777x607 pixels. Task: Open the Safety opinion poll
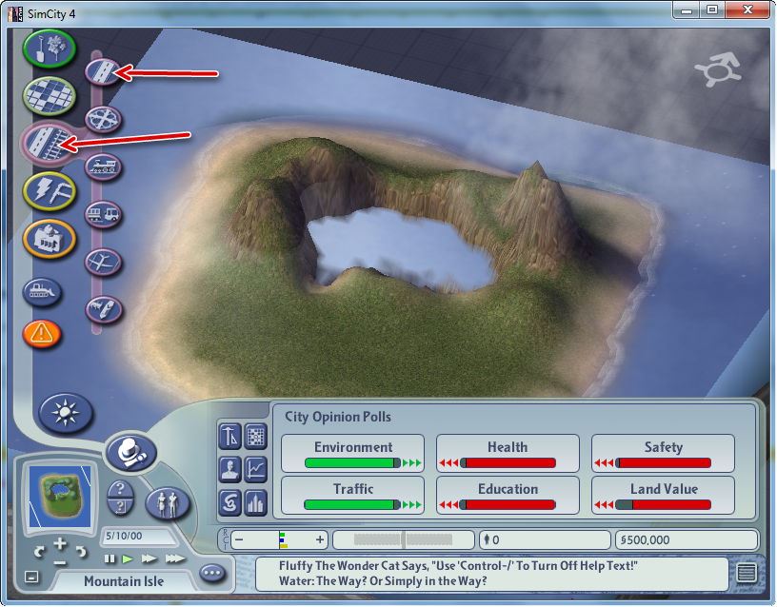663,454
